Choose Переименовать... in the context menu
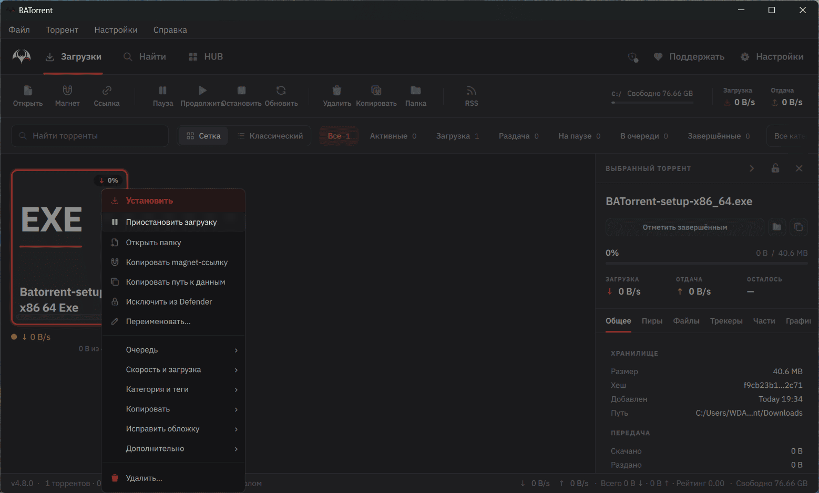 173,321
